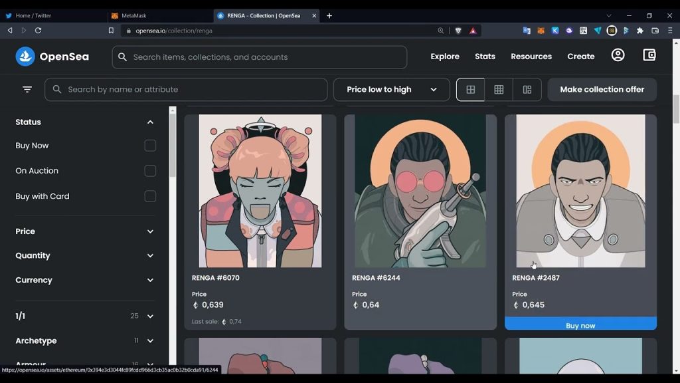Tick the Buy with Card checkbox
The image size is (680, 383).
pyautogui.click(x=150, y=196)
